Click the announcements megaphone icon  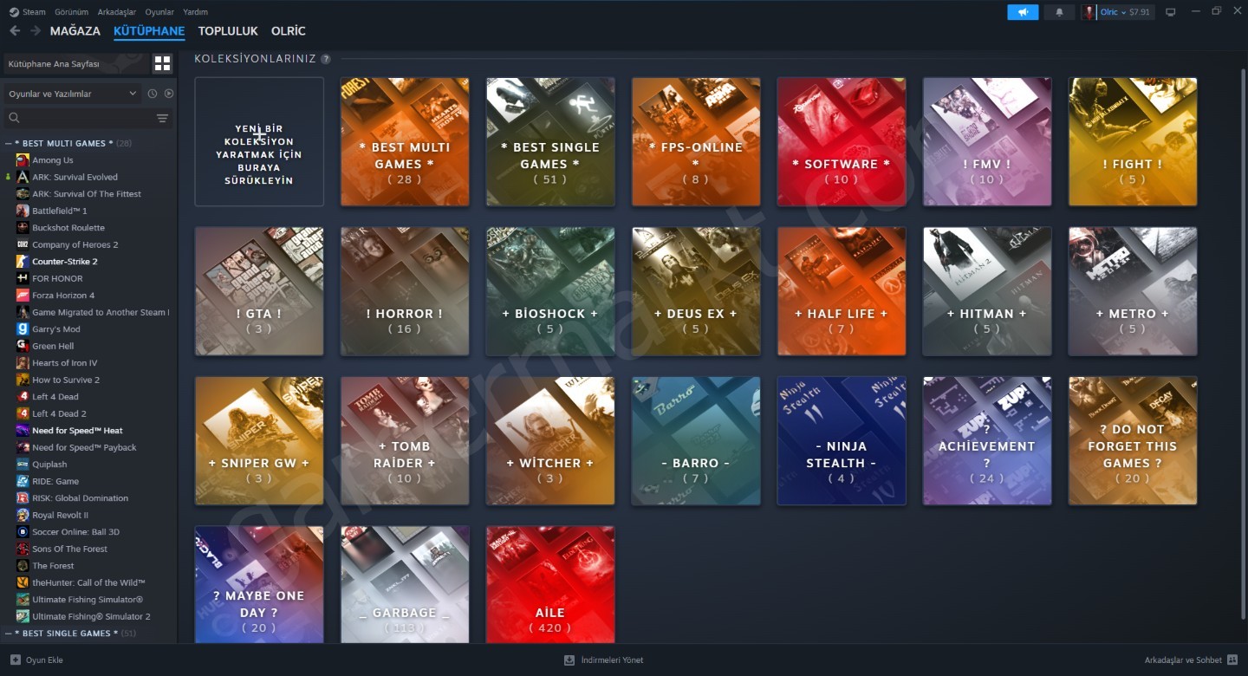pos(1023,12)
